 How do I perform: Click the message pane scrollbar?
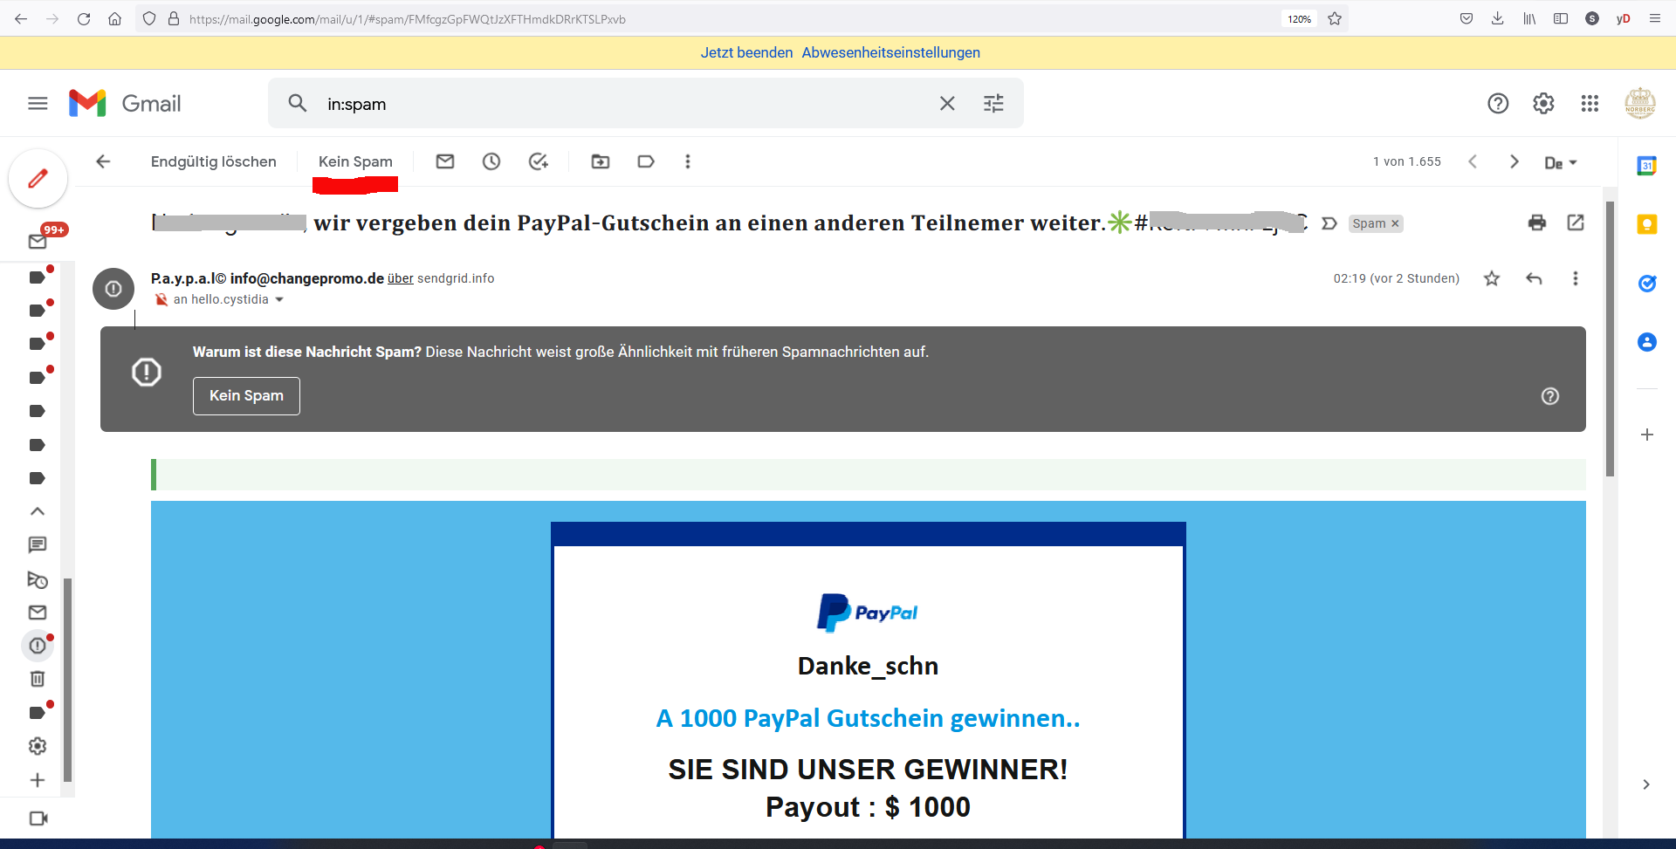[1610, 339]
